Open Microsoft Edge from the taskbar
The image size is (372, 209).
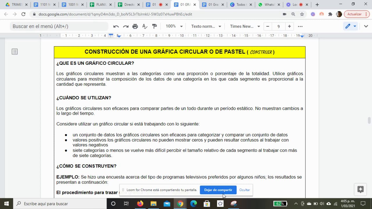click(x=194, y=203)
